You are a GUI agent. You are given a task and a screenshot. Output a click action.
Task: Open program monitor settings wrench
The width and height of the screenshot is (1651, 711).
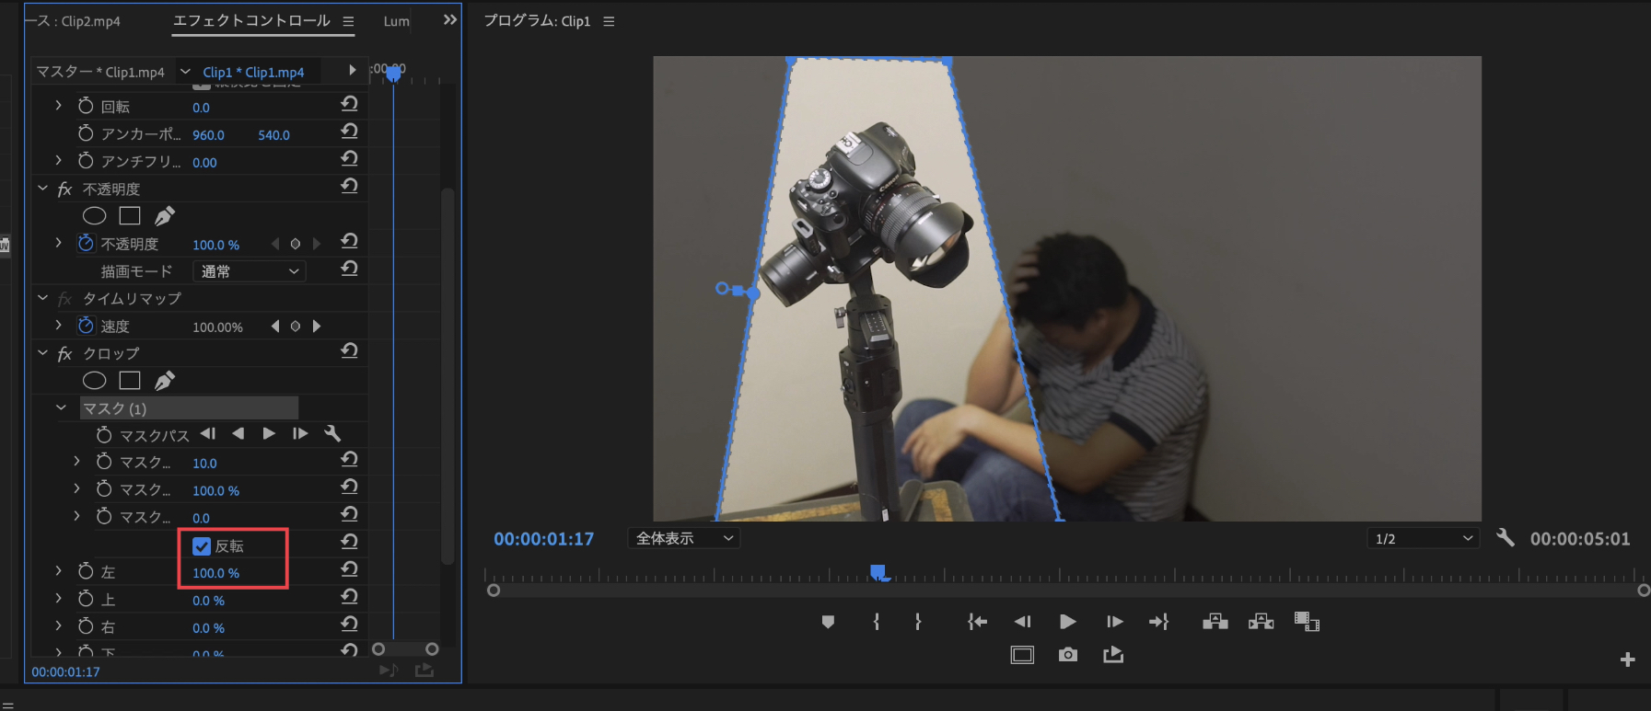1506,538
